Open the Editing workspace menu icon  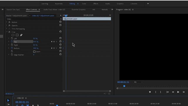click(x=78, y=4)
